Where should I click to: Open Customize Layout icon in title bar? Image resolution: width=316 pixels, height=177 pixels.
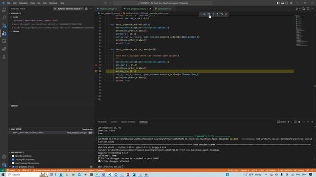(291, 3)
